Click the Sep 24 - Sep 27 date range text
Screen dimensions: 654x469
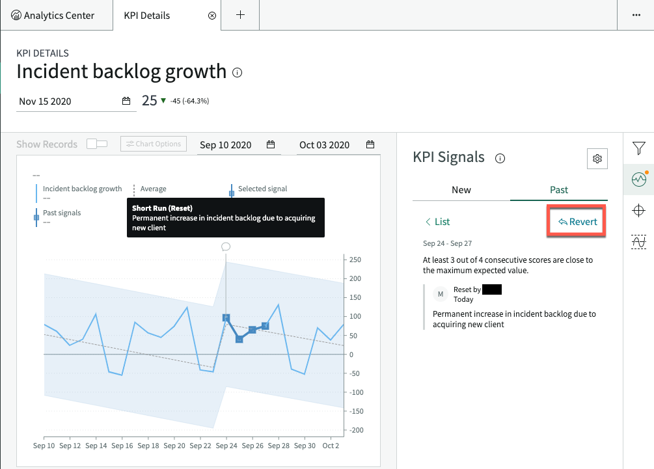[x=447, y=243]
